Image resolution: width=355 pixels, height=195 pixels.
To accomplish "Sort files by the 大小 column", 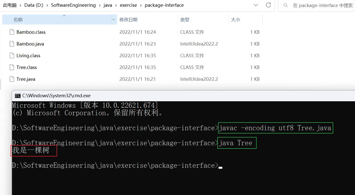I will 235,20.
